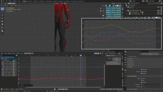
Task: Collapse the TRIDENT-Armature channel tree
Action: pyautogui.click(x=1, y=57)
